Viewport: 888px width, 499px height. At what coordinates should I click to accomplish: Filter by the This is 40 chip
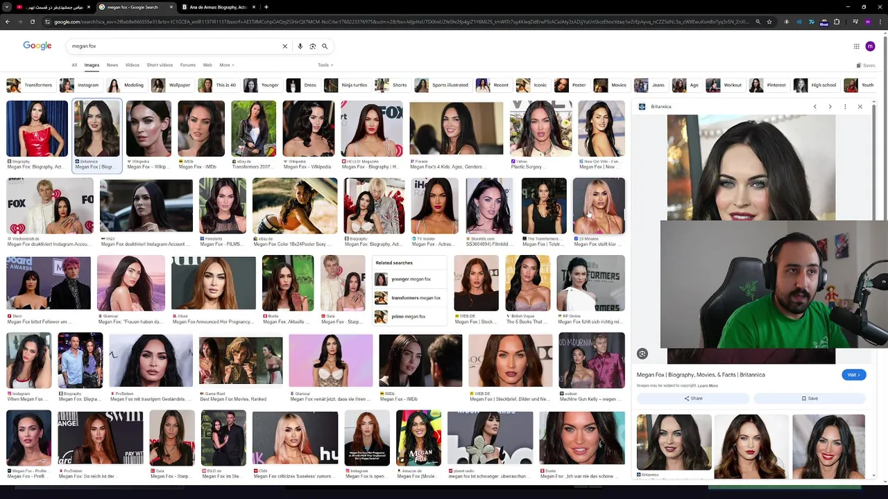pos(218,85)
